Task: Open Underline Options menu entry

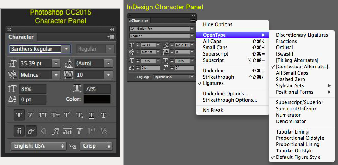Action: click(232, 94)
